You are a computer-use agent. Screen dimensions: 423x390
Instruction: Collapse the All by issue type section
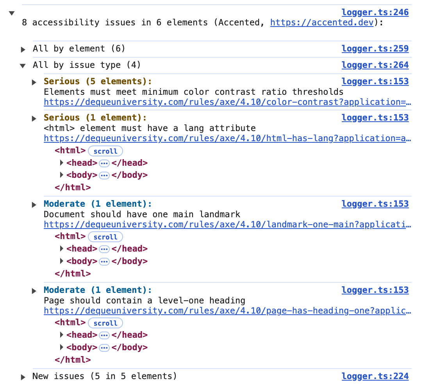(23, 65)
